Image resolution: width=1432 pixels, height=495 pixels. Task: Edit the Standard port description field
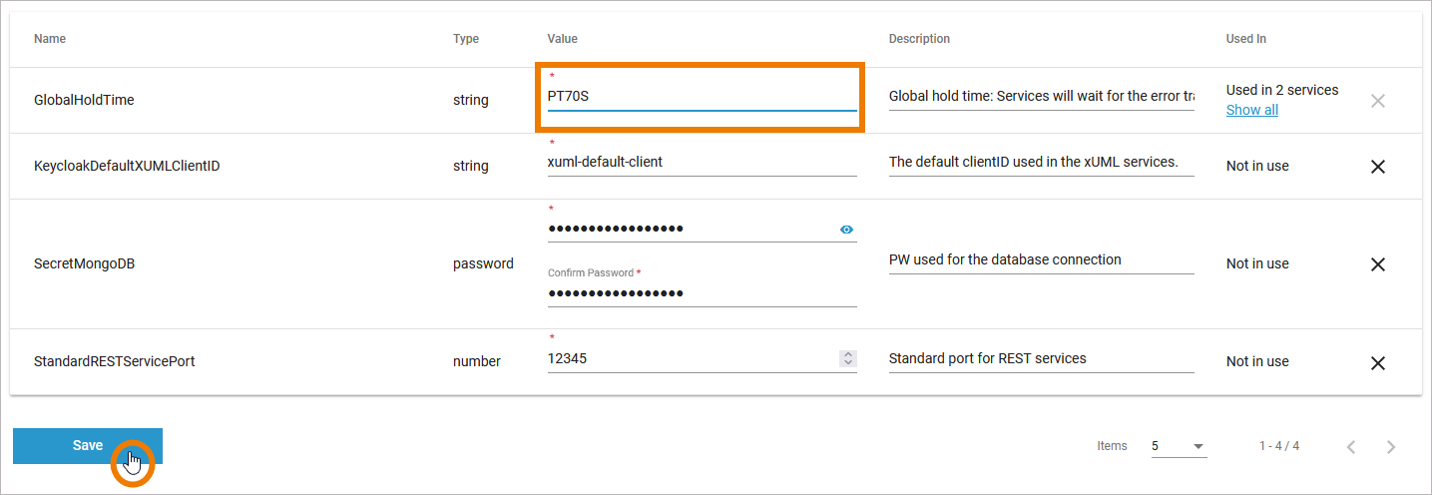[x=1041, y=358]
